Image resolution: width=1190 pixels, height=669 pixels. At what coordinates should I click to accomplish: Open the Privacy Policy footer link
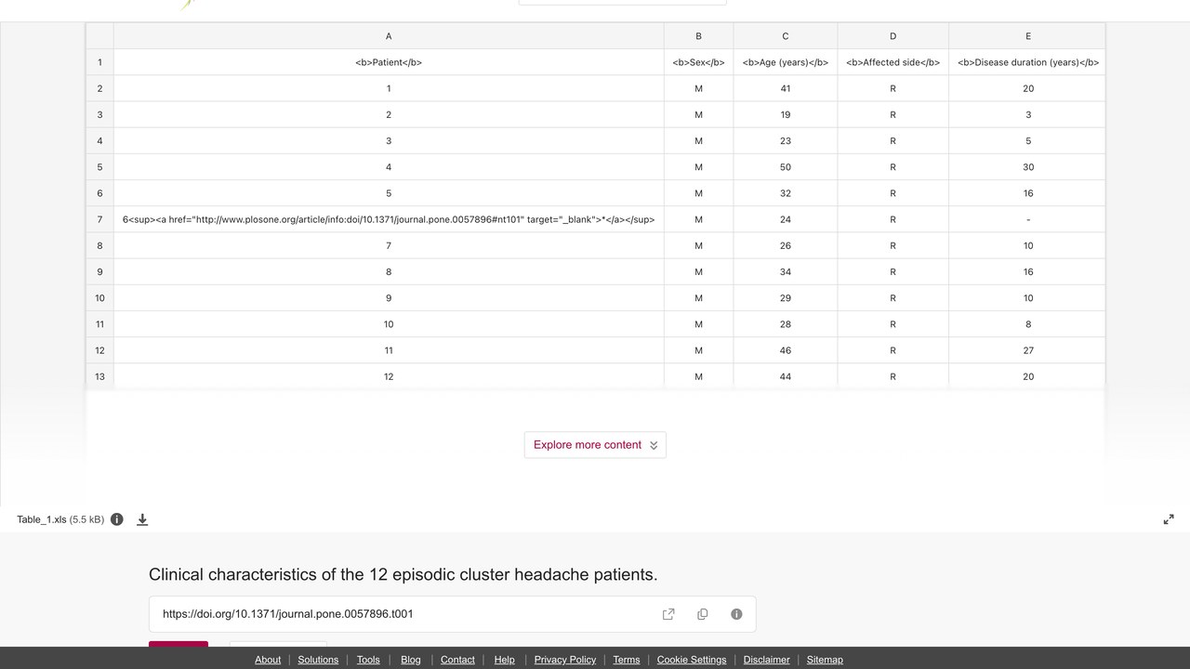click(x=565, y=660)
